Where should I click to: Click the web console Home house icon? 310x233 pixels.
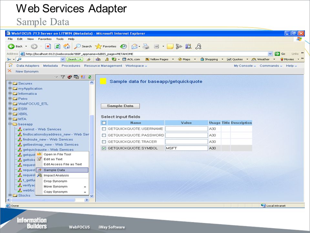click(x=10, y=65)
